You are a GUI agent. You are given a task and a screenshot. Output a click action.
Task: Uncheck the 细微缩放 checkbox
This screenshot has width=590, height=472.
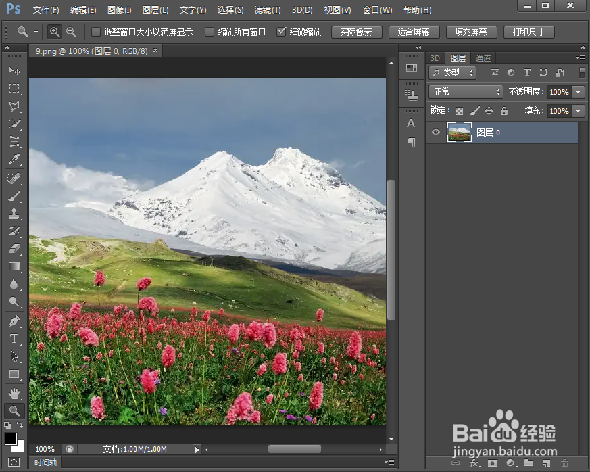[x=281, y=32]
